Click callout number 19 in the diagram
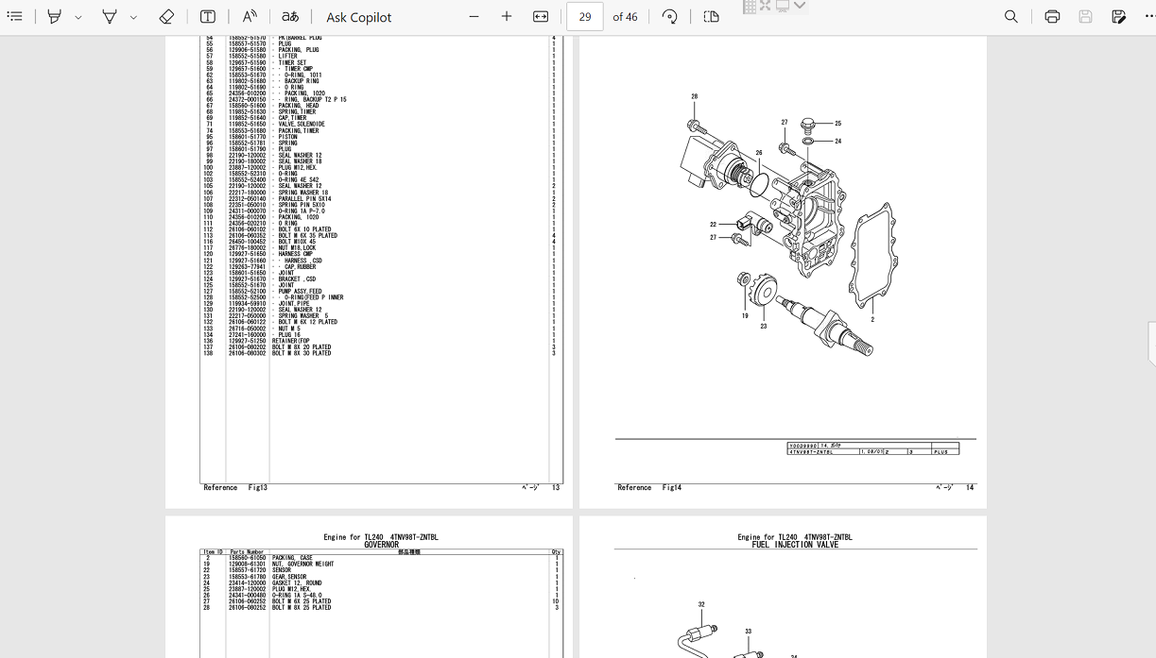 745,316
